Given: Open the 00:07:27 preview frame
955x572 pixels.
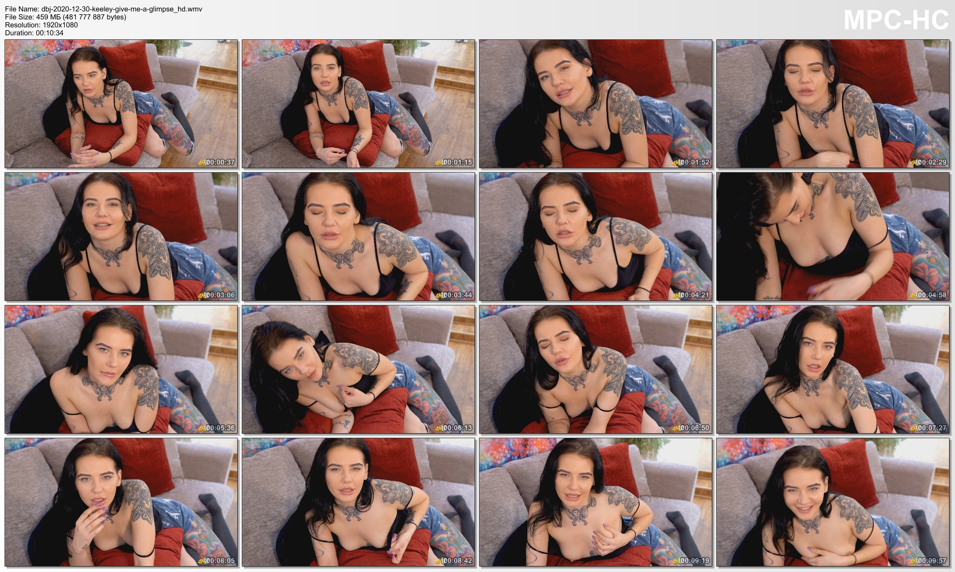Looking at the screenshot, I should (833, 369).
